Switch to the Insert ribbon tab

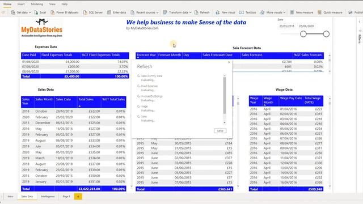click(21, 4)
